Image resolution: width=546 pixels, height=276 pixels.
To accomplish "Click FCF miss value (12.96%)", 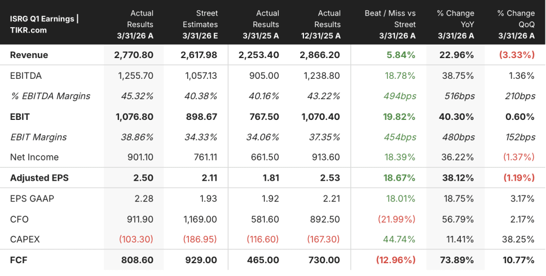I will (x=396, y=260).
